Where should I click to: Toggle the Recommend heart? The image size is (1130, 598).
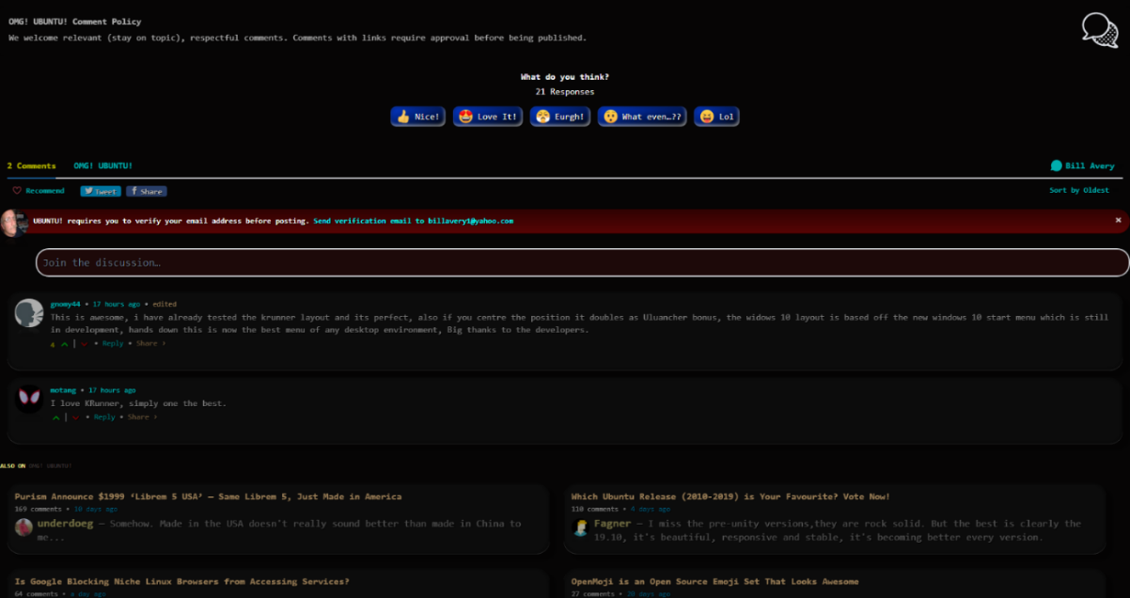(16, 191)
